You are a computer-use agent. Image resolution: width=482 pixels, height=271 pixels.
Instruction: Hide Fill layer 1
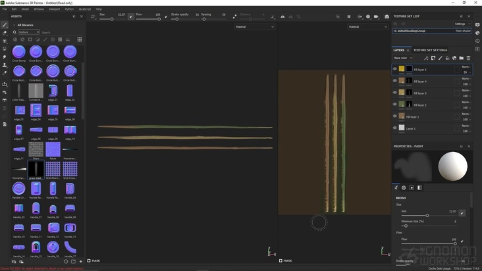[x=395, y=116]
